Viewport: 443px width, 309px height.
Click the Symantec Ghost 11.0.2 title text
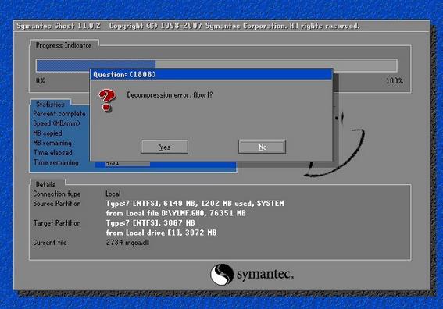click(58, 26)
